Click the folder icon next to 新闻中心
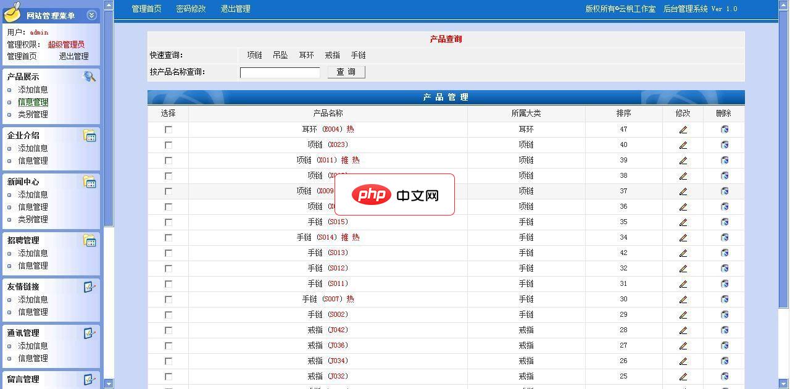Viewport: 790px width, 389px height. tap(89, 180)
